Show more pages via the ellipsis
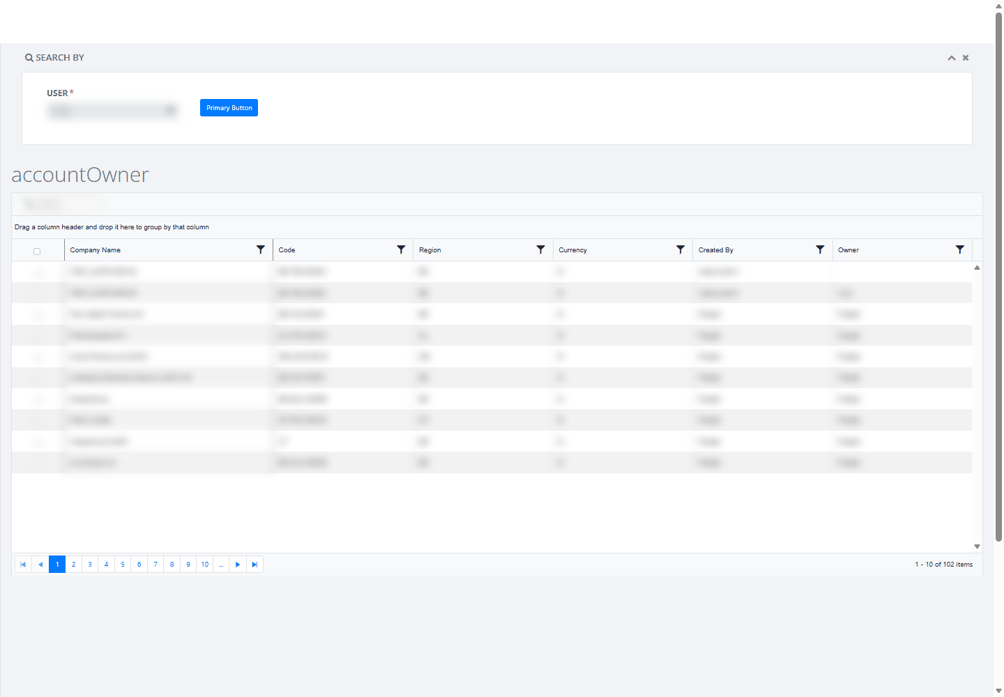1004x697 pixels. [221, 565]
